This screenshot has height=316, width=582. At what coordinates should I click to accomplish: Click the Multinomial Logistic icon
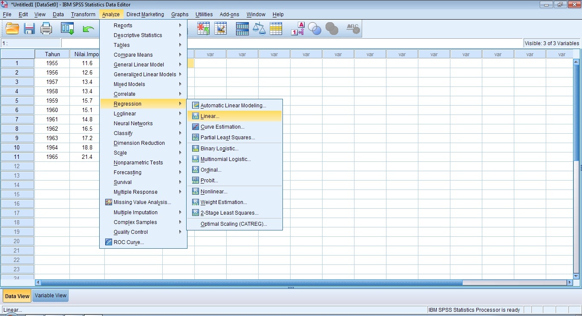196,159
